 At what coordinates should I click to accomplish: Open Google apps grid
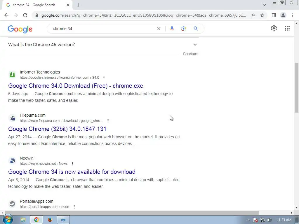(287, 28)
